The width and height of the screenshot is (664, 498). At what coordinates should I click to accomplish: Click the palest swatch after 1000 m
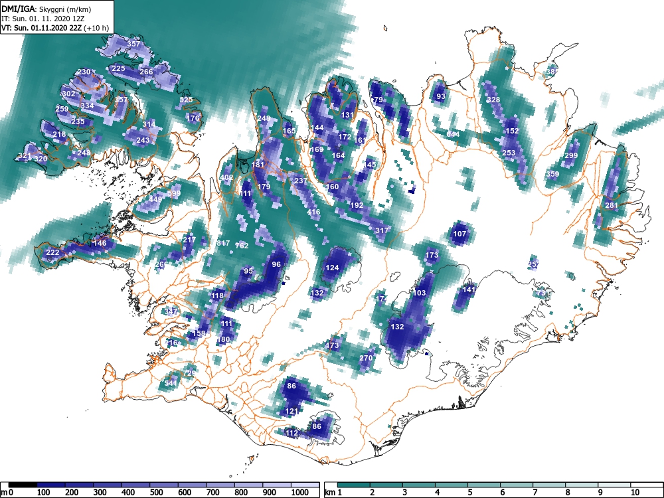click(305, 485)
